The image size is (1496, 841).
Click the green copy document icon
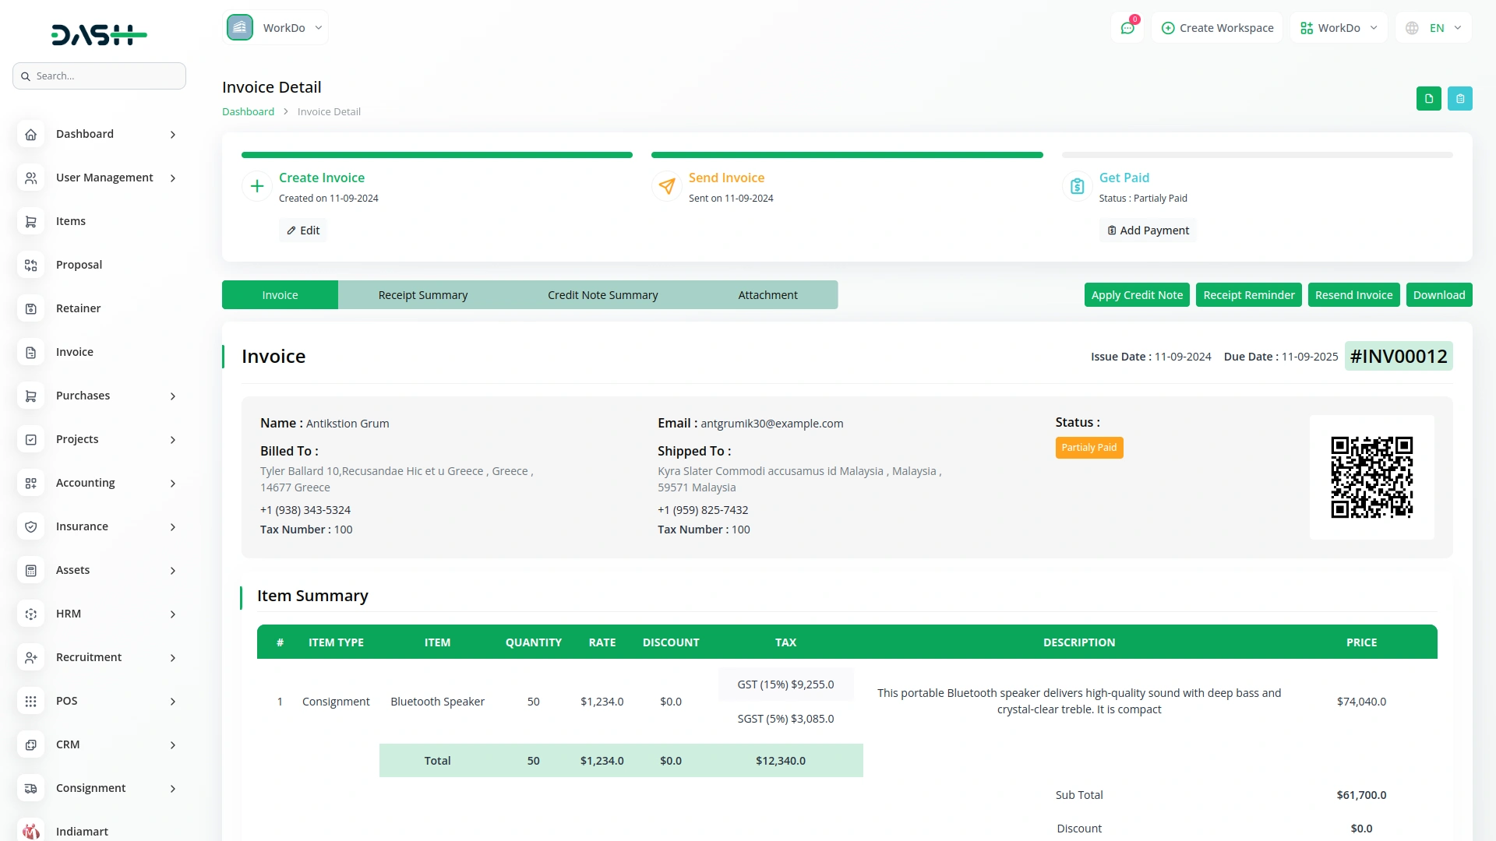pyautogui.click(x=1428, y=99)
